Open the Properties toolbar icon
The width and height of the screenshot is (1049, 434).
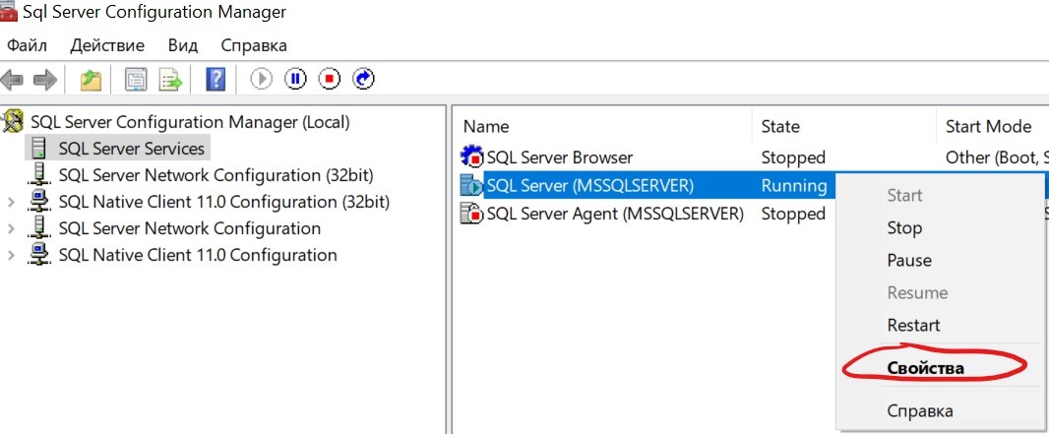coord(137,80)
